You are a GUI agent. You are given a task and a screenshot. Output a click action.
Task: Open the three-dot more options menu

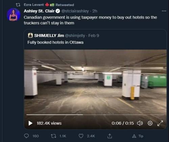164,11
